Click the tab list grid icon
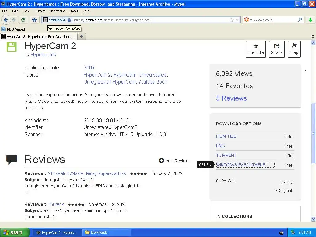This screenshot has width=316, height=237. [x=313, y=36]
